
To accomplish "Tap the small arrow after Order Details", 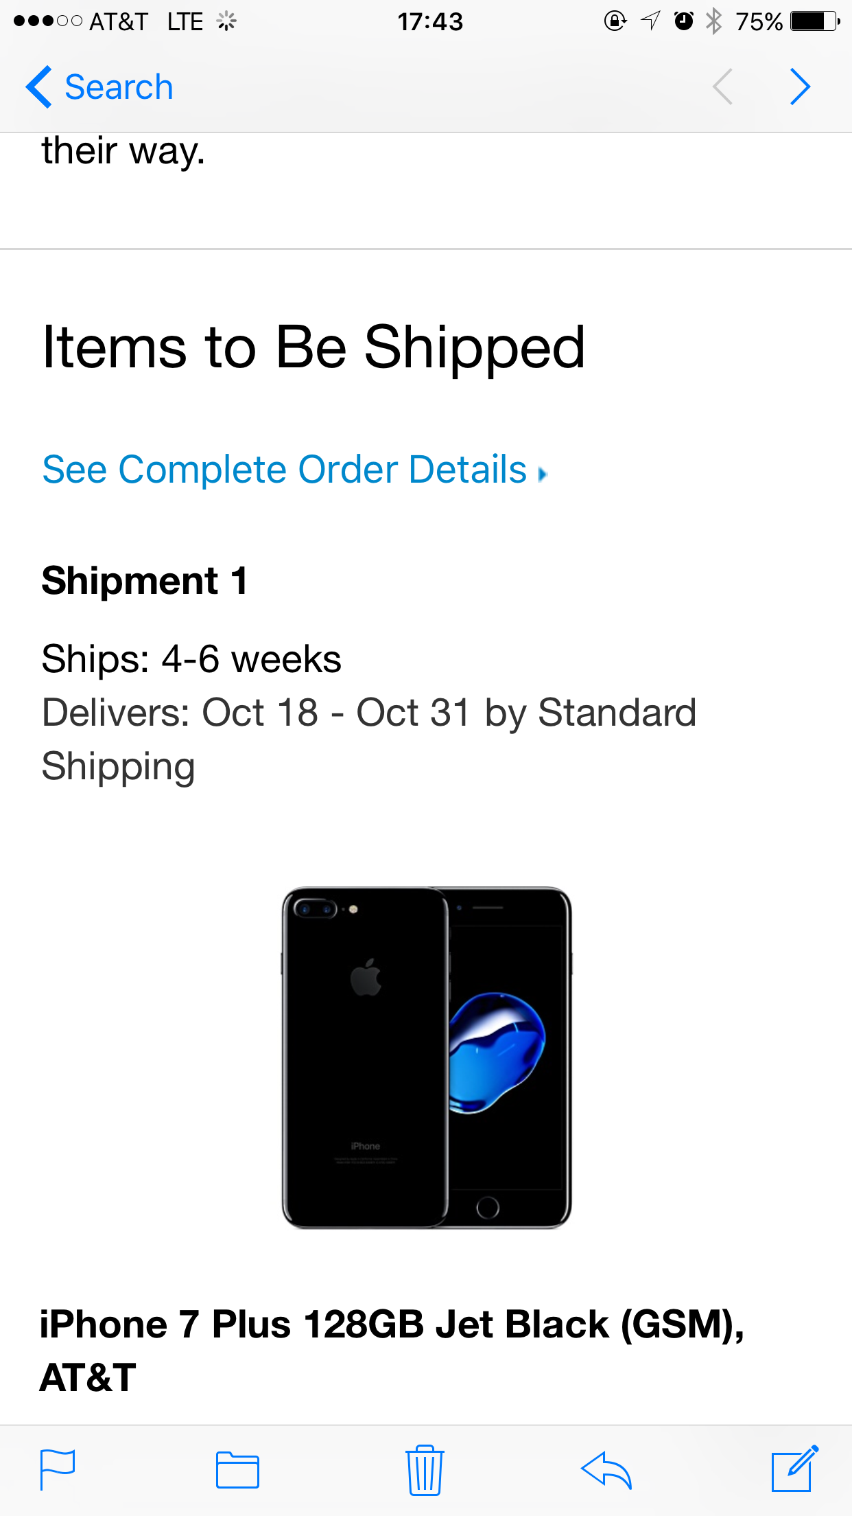I will [x=543, y=474].
